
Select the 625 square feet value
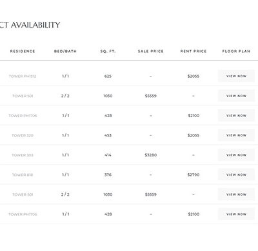click(108, 76)
